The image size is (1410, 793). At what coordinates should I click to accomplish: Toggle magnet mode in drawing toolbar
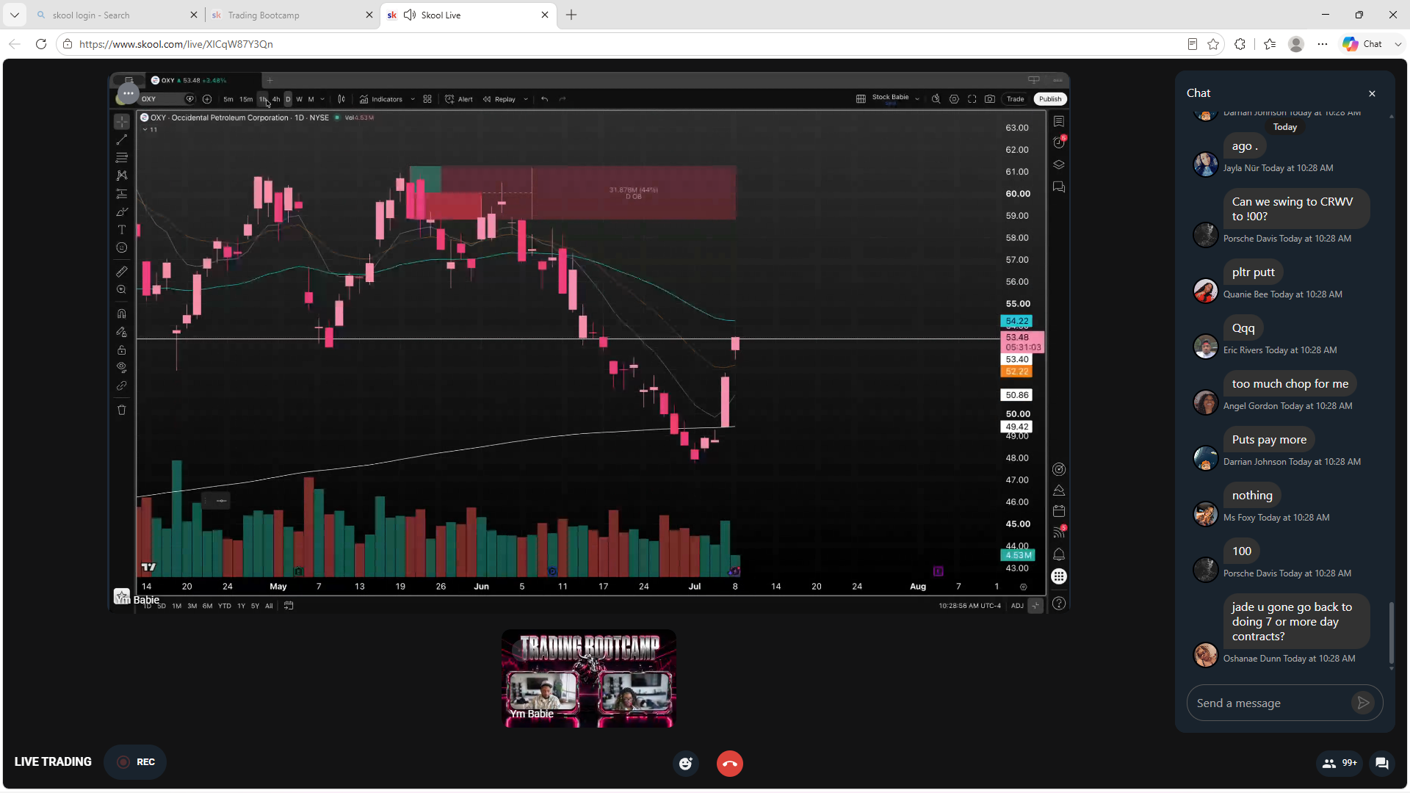[x=122, y=314]
